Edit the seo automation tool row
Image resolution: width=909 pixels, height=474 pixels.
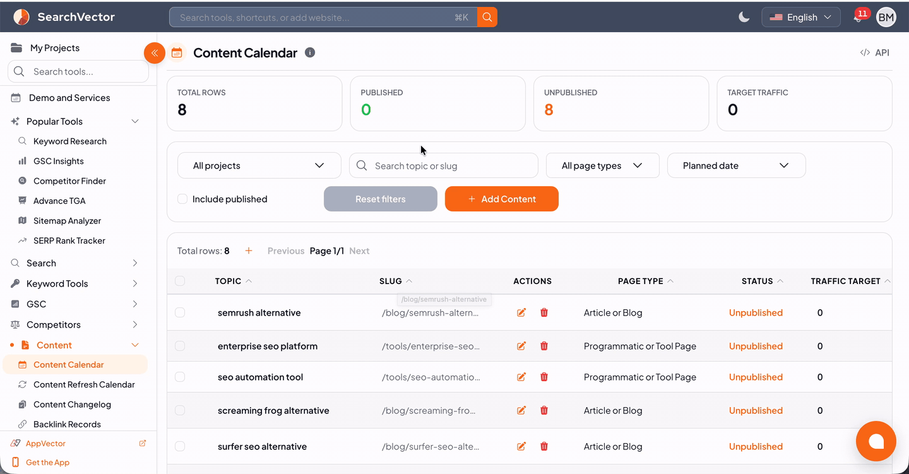coord(521,377)
